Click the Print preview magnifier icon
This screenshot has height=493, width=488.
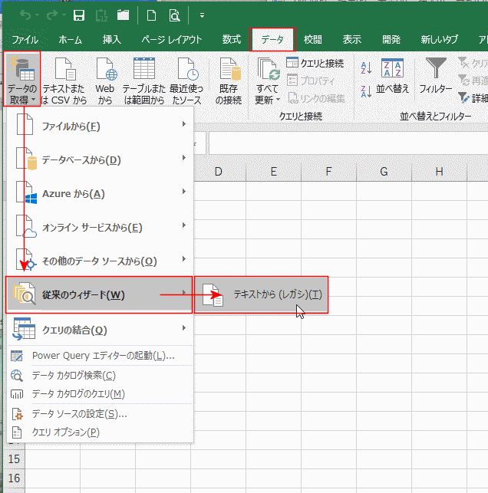(174, 15)
